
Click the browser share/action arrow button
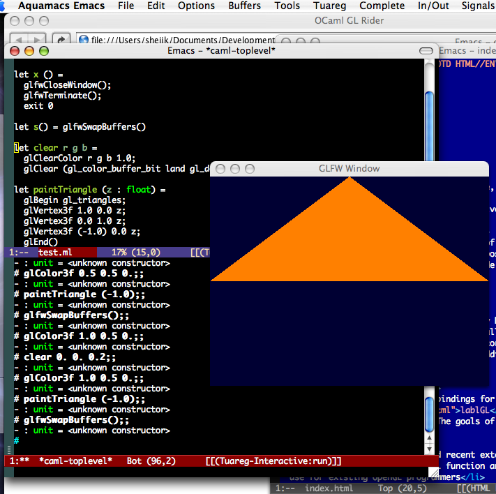[61, 40]
